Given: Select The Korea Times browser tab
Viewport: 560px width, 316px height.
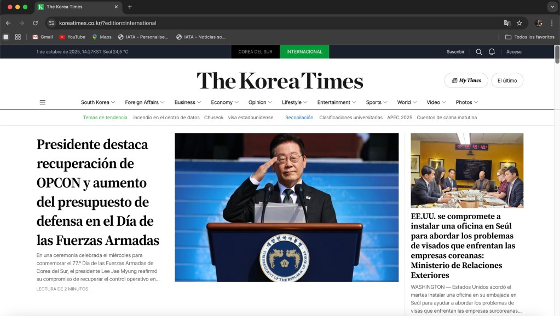Looking at the screenshot, I should coord(77,7).
